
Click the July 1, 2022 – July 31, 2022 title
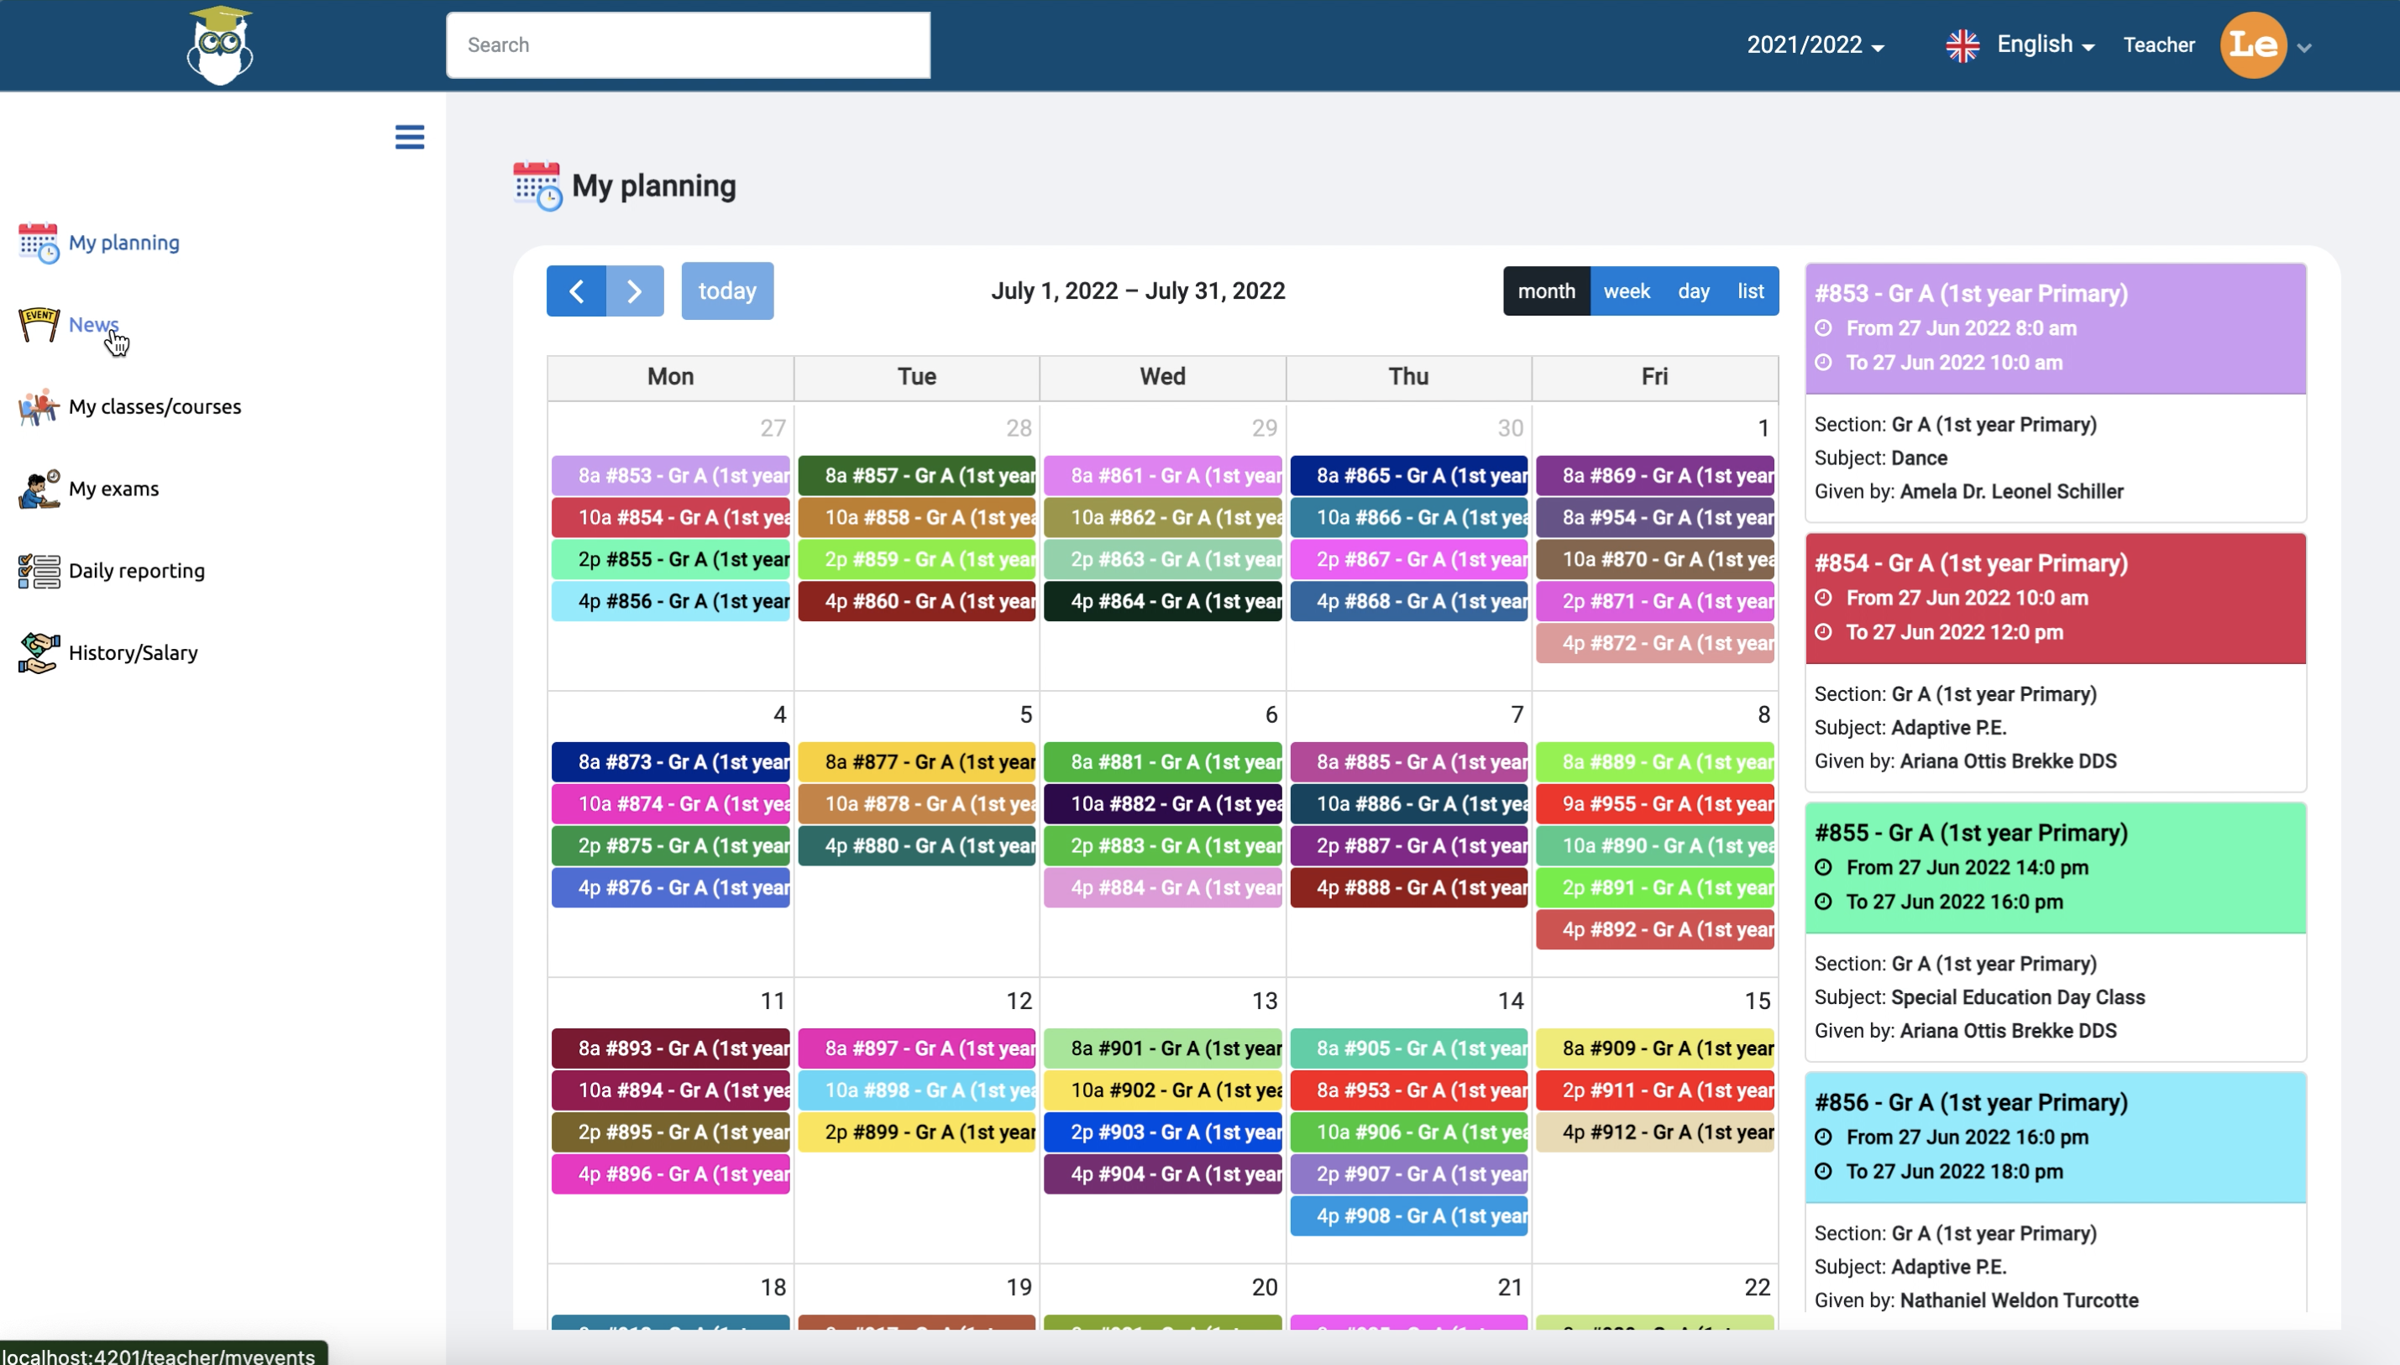point(1138,290)
